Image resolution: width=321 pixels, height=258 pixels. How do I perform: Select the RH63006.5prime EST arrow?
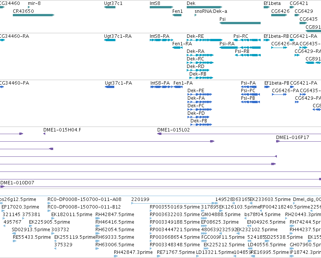tap(97, 249)
